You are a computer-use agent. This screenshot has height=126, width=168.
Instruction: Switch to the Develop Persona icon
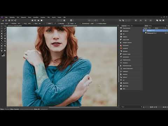[9, 20]
